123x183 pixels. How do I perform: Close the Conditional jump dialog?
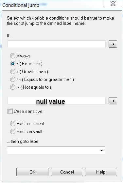click(113, 3)
